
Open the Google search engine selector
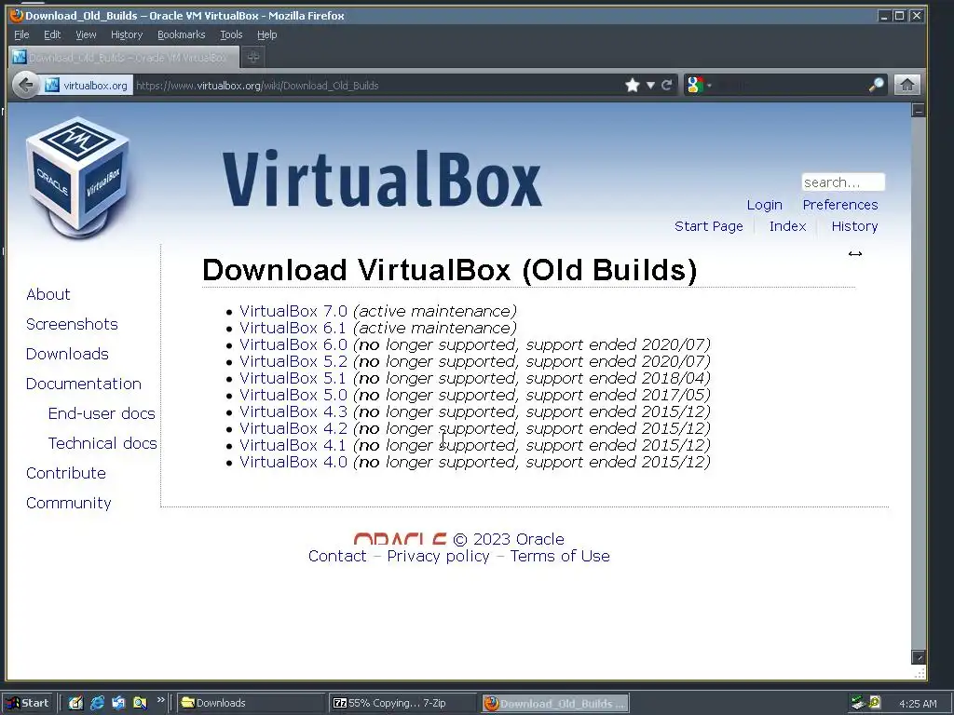point(698,85)
